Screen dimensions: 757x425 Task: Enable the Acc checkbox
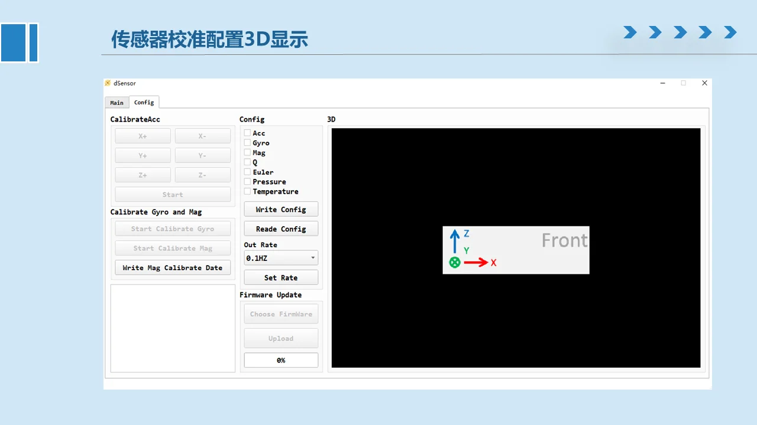[247, 133]
